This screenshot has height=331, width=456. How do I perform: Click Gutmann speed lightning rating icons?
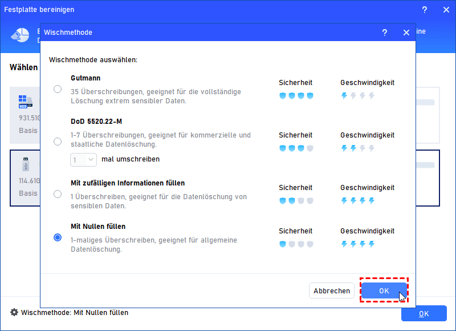(x=357, y=96)
